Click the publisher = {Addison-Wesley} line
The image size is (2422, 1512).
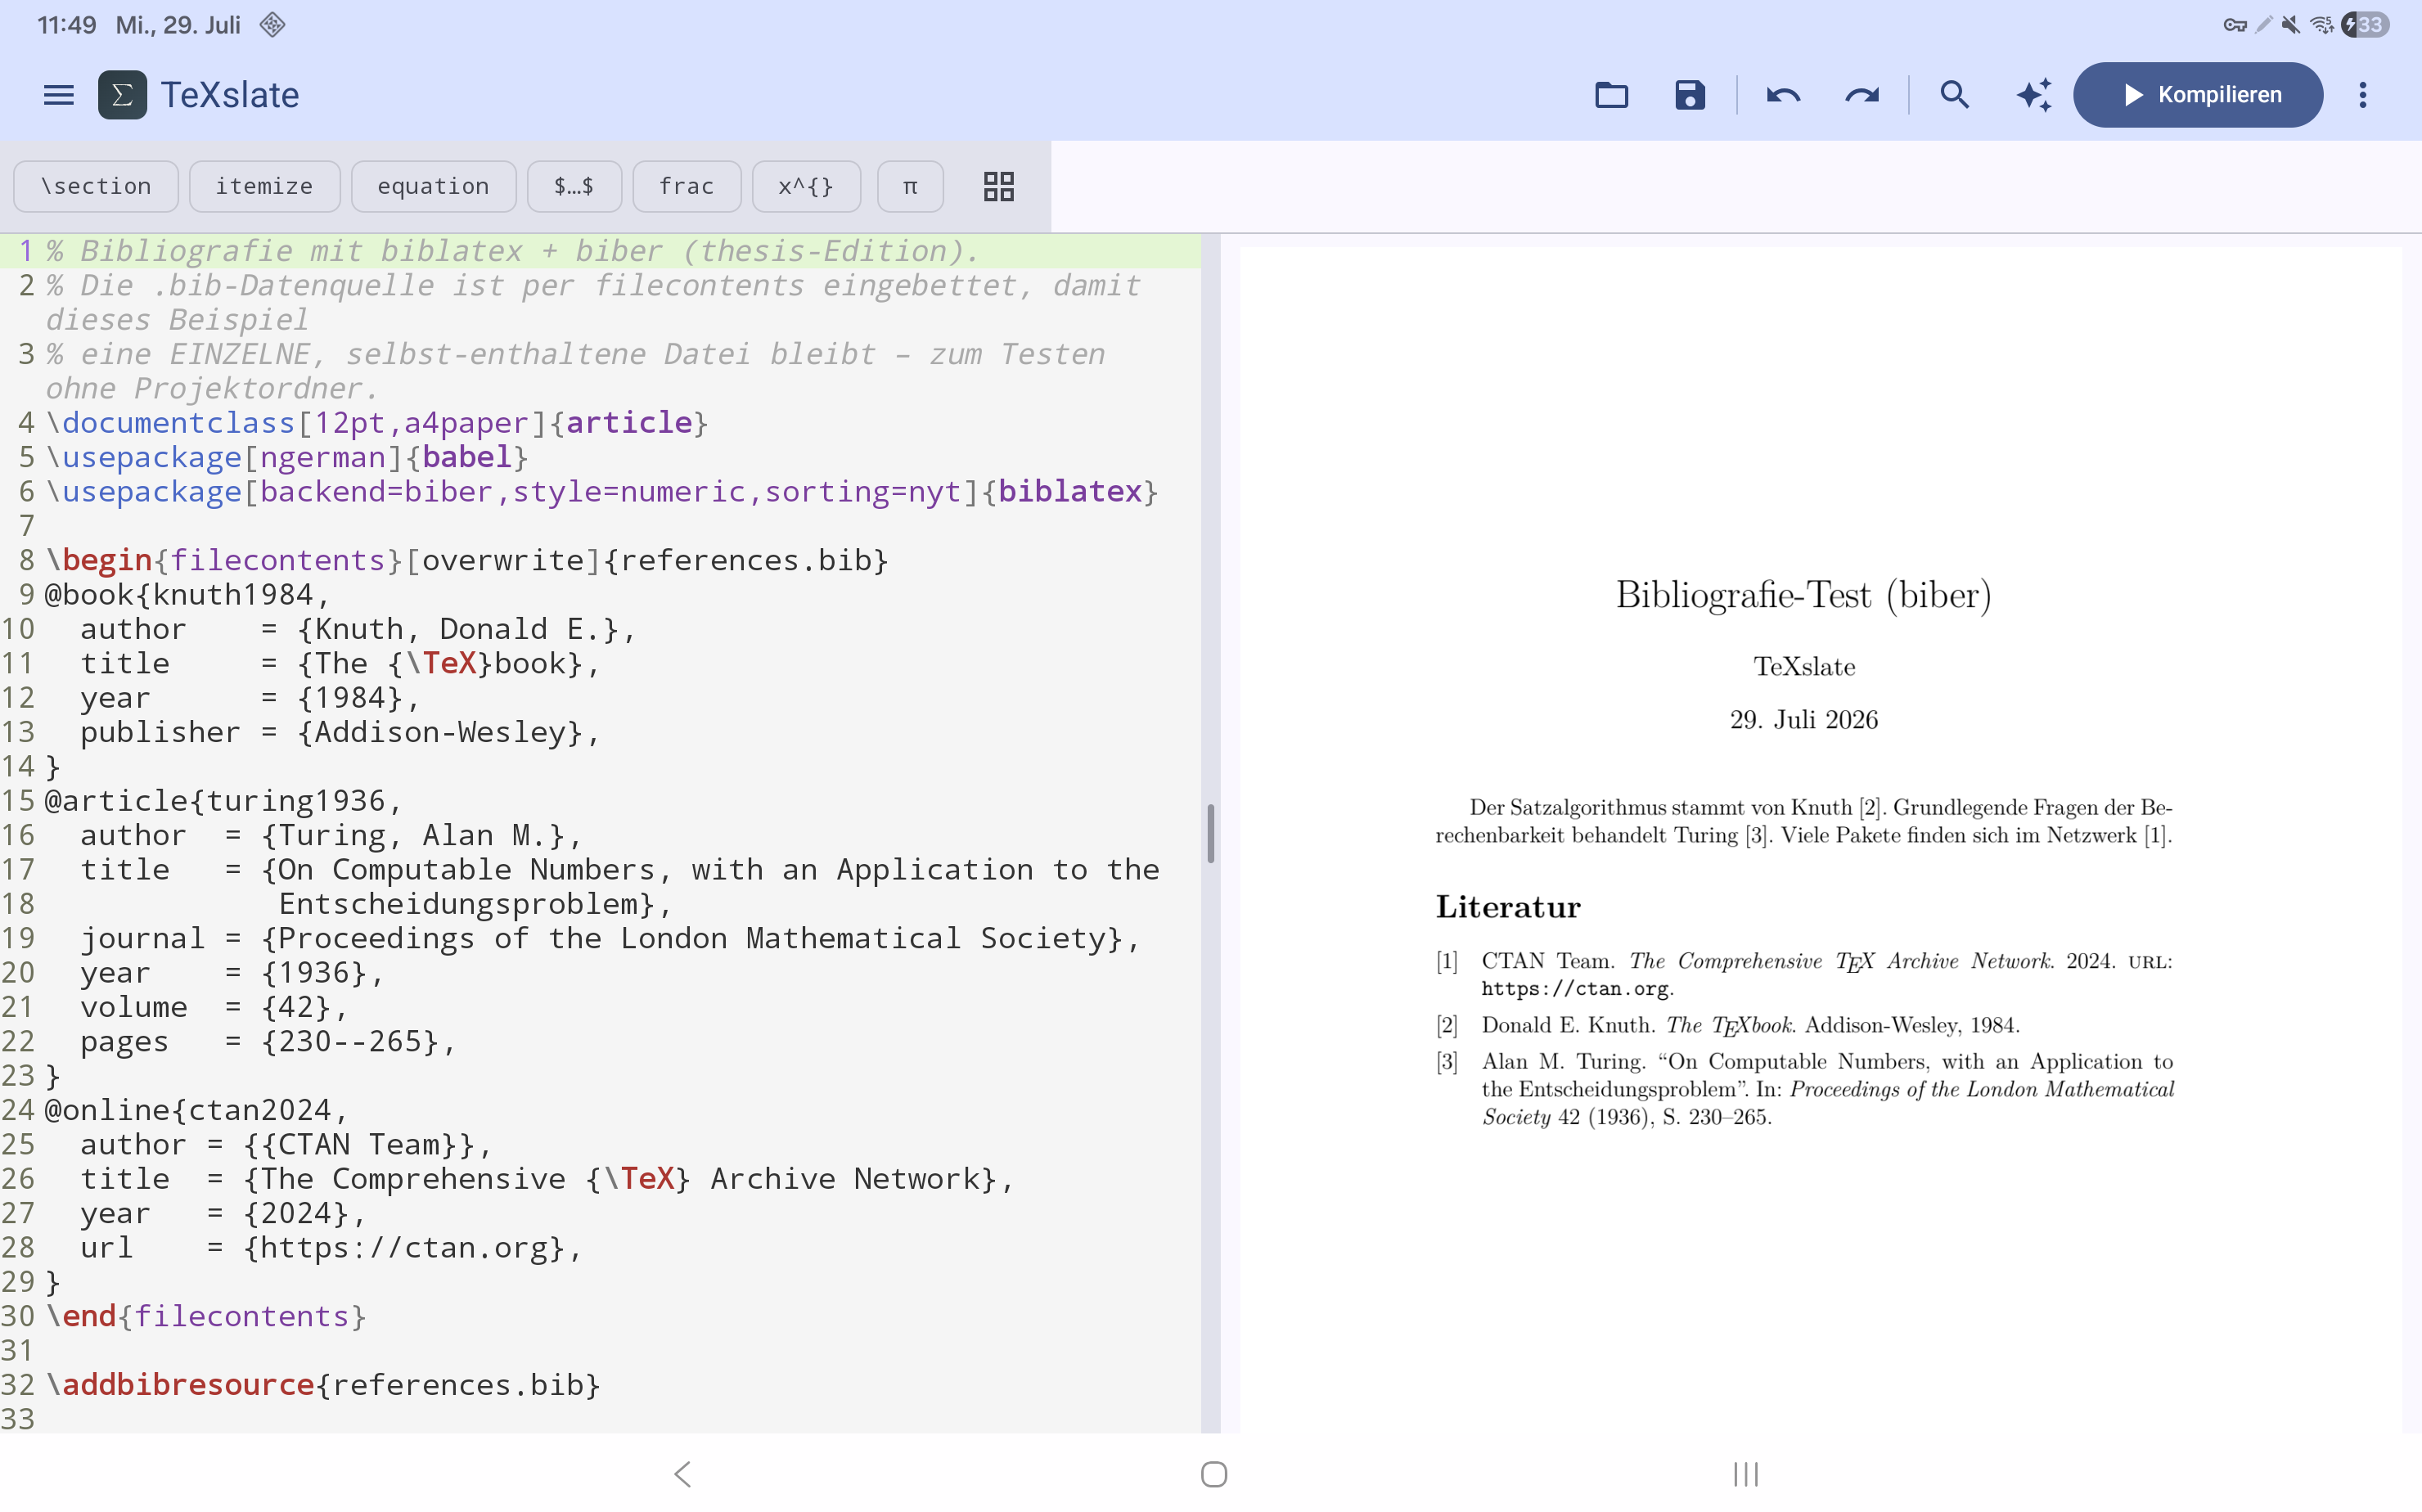[340, 732]
